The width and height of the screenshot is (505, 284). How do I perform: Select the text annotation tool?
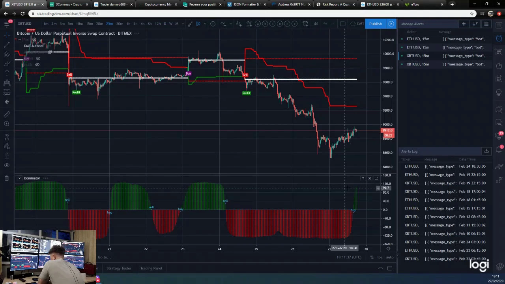[7, 73]
